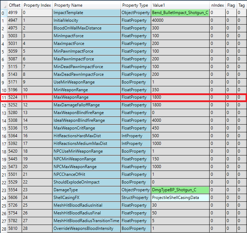Edit the 150 value of NPCMinWeaponRange
The width and height of the screenshot is (247, 233).
(x=180, y=159)
